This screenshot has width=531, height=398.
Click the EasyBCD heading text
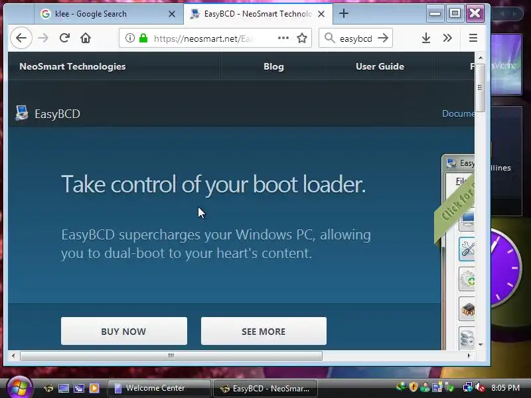click(x=57, y=114)
